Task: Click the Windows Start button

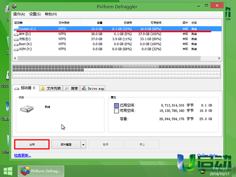Action: pos(8,171)
